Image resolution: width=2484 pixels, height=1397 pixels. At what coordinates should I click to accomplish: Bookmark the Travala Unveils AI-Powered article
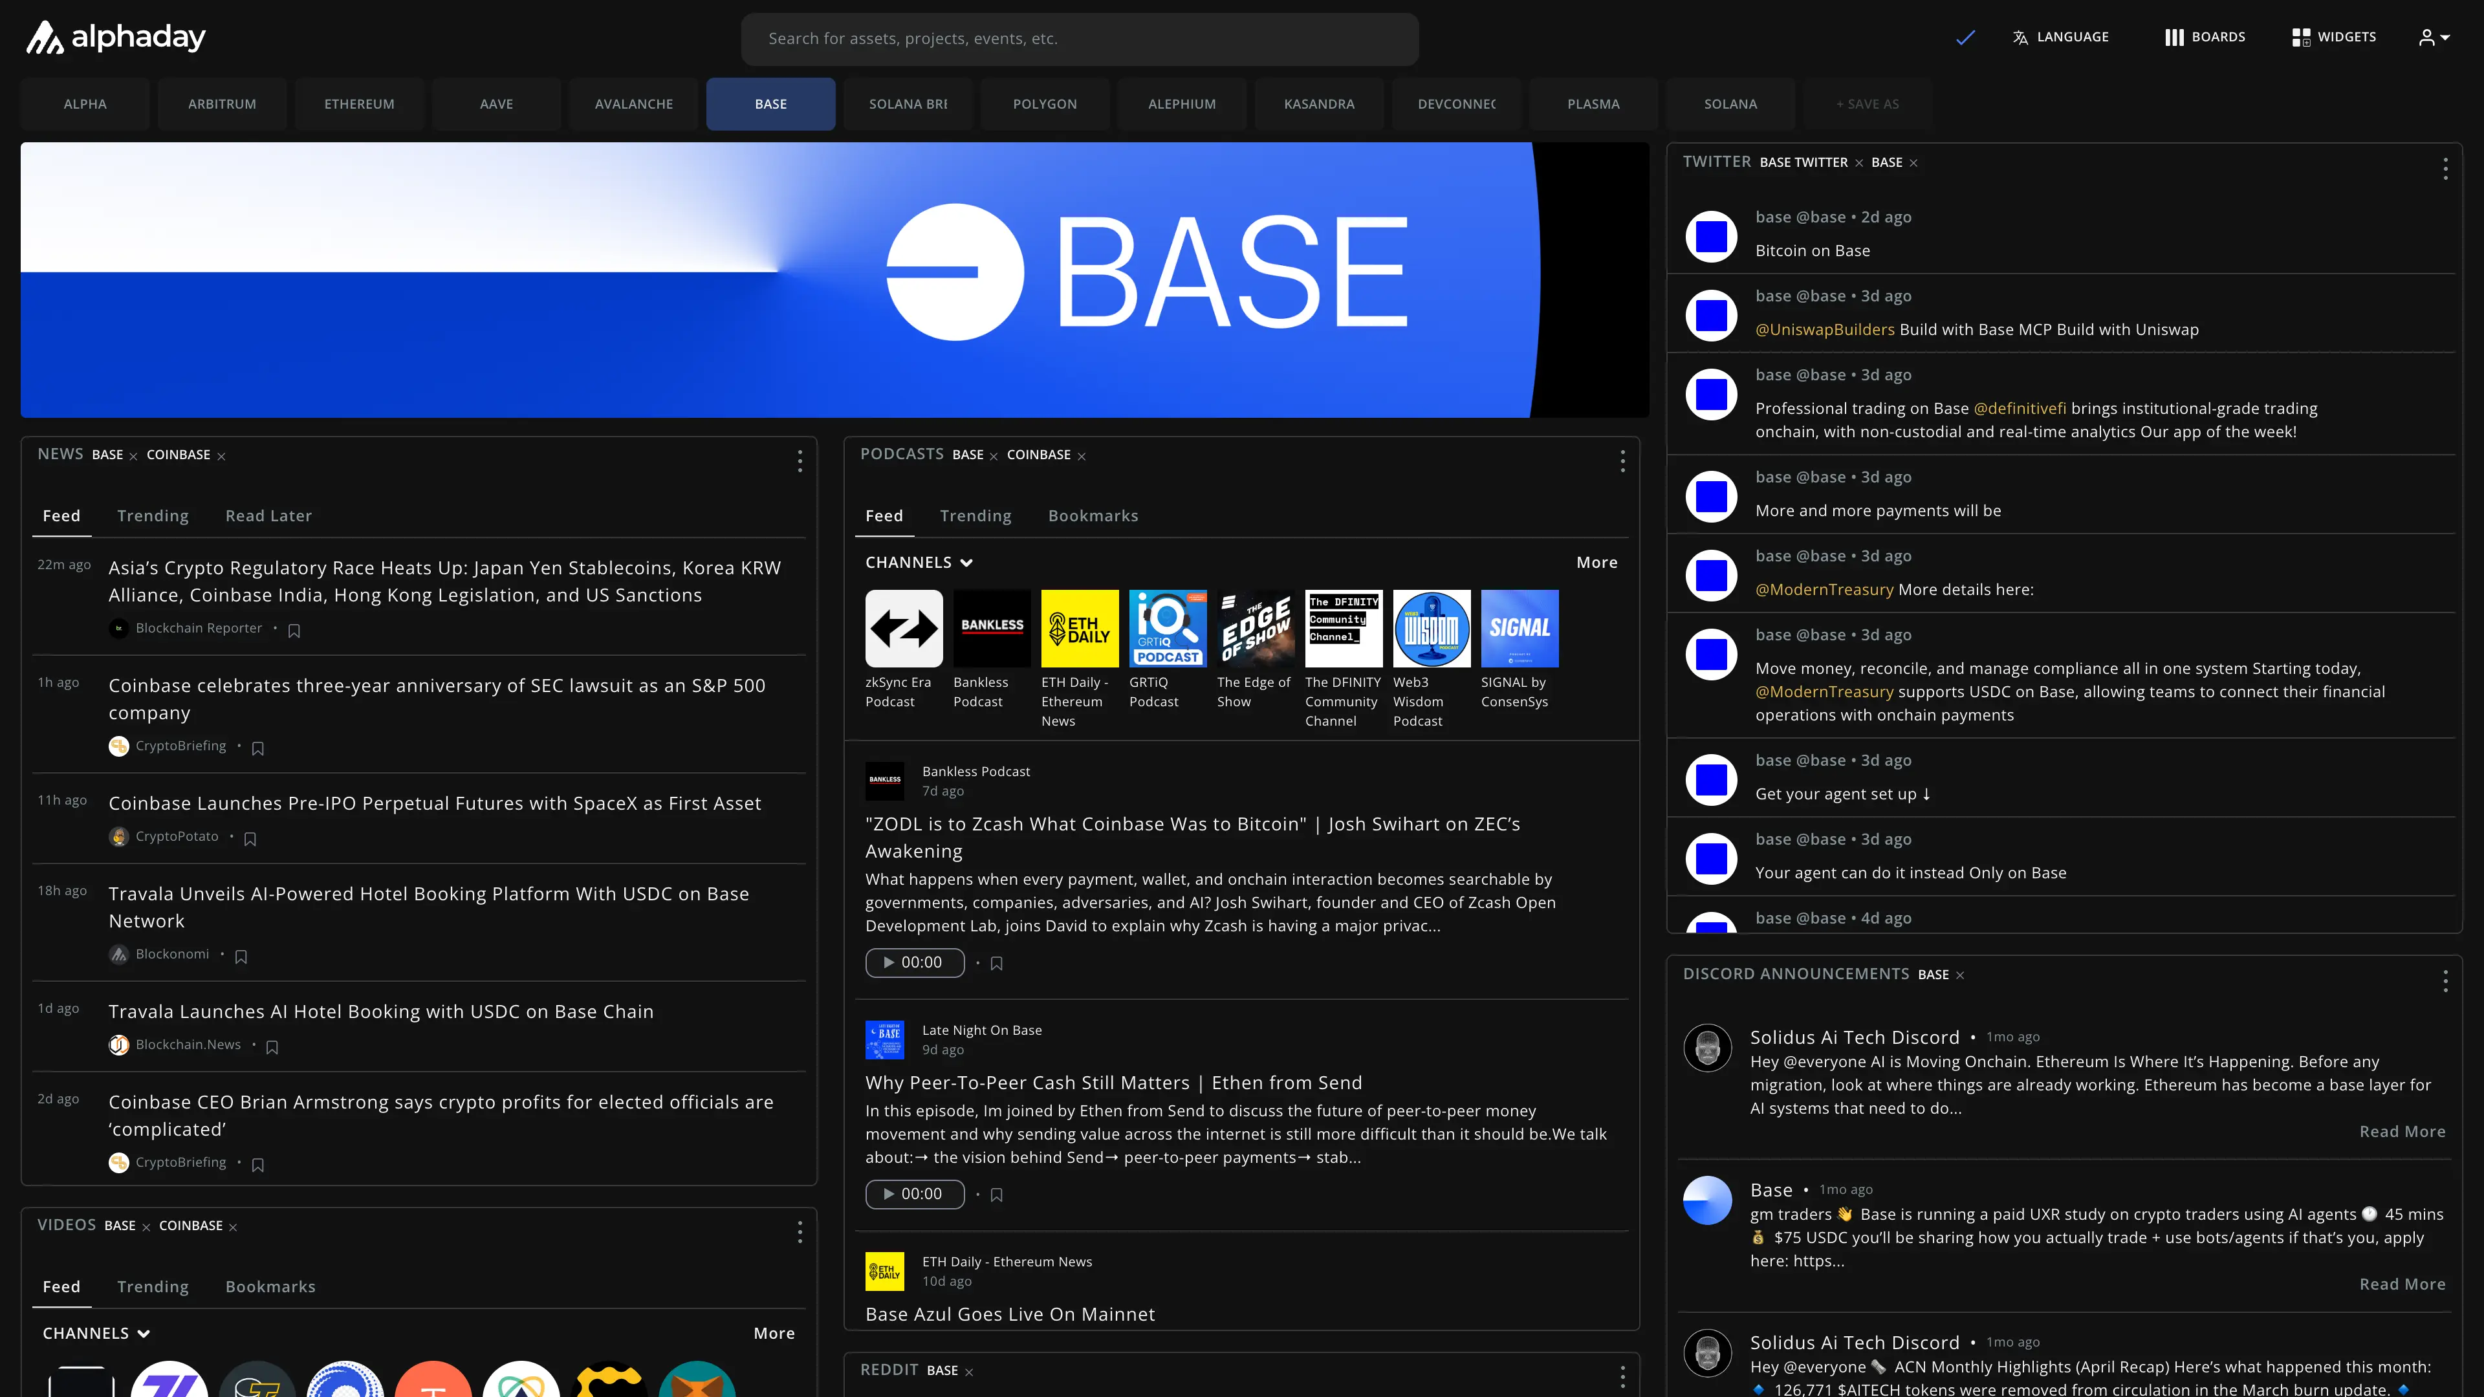tap(241, 957)
